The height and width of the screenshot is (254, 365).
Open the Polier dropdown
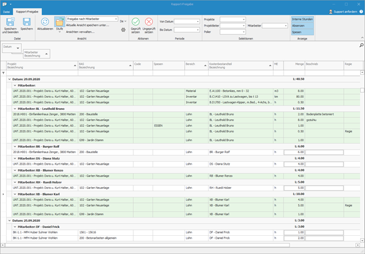click(x=243, y=32)
